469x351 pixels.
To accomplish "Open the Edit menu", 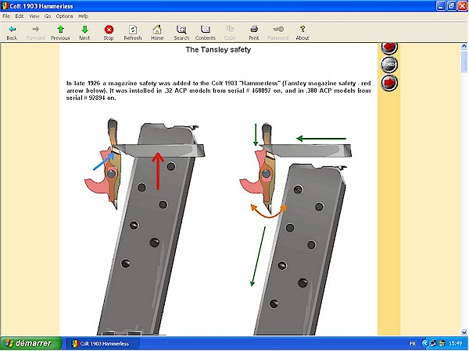I will [x=20, y=16].
